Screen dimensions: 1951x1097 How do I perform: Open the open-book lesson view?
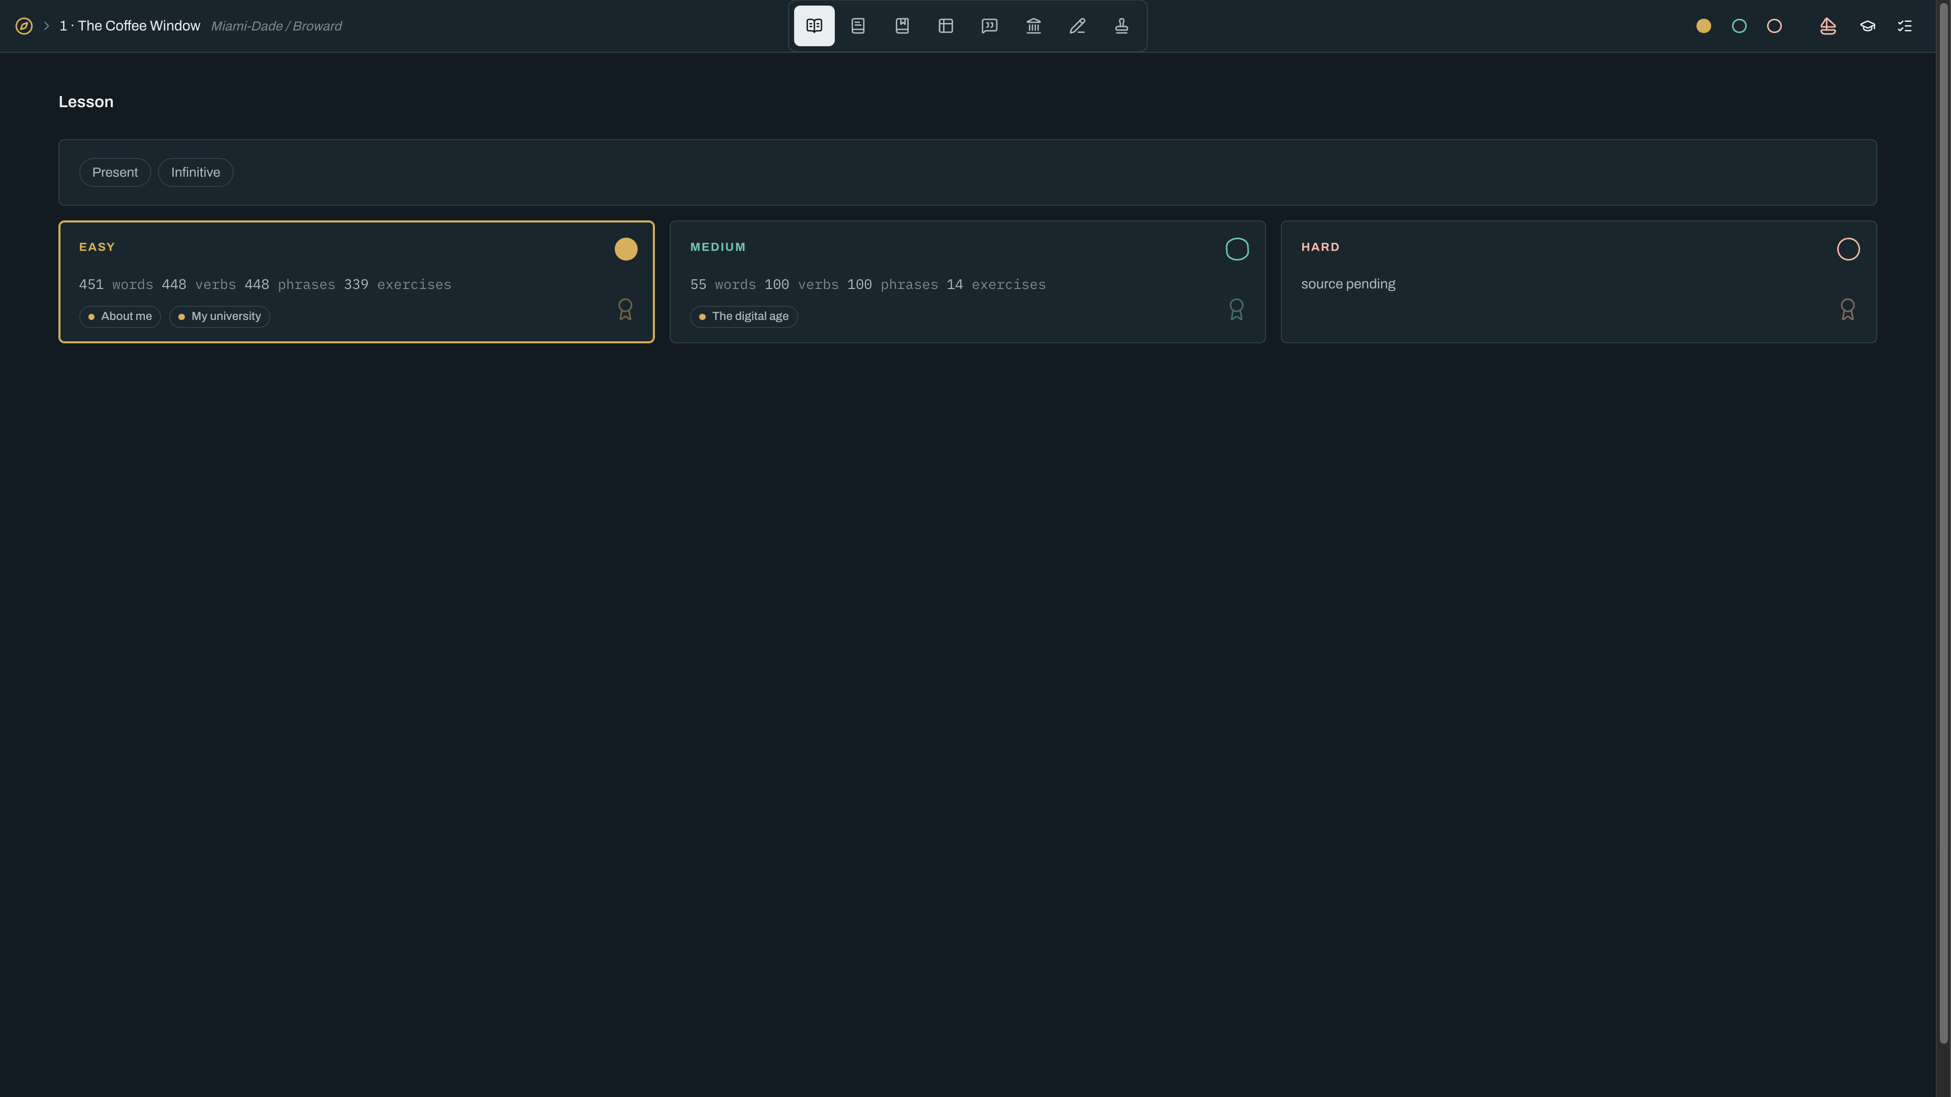click(814, 26)
